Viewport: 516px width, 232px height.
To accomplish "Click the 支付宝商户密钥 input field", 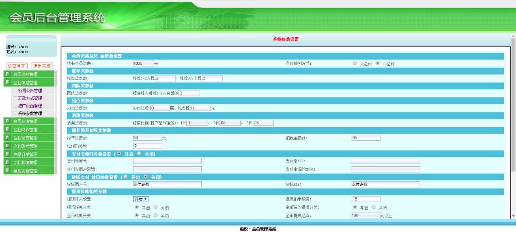I will pyautogui.click(x=167, y=169).
